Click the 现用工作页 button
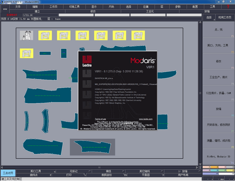Image resolution: width=235 pixels, height=181 pixels. (x=225, y=17)
